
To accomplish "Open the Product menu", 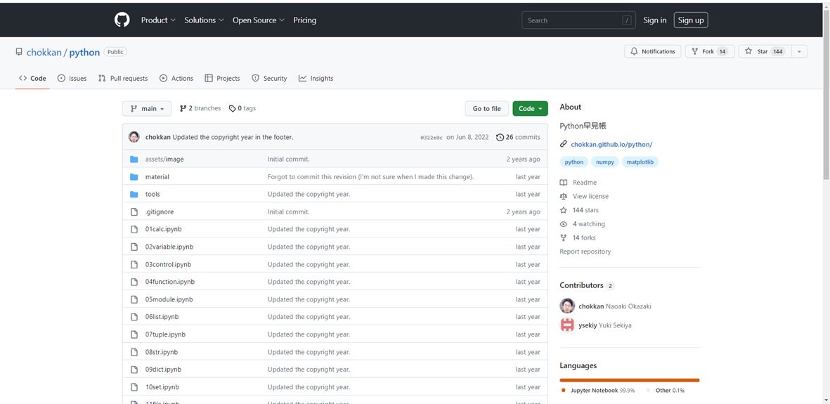I will point(158,20).
